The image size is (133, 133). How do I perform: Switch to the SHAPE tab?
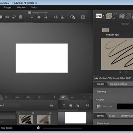click(100, 116)
